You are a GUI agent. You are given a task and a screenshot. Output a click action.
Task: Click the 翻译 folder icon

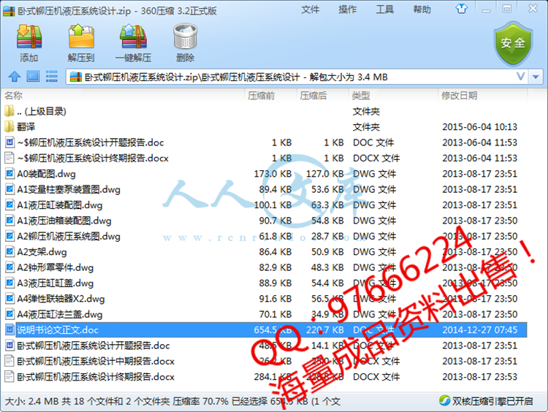pyautogui.click(x=9, y=126)
